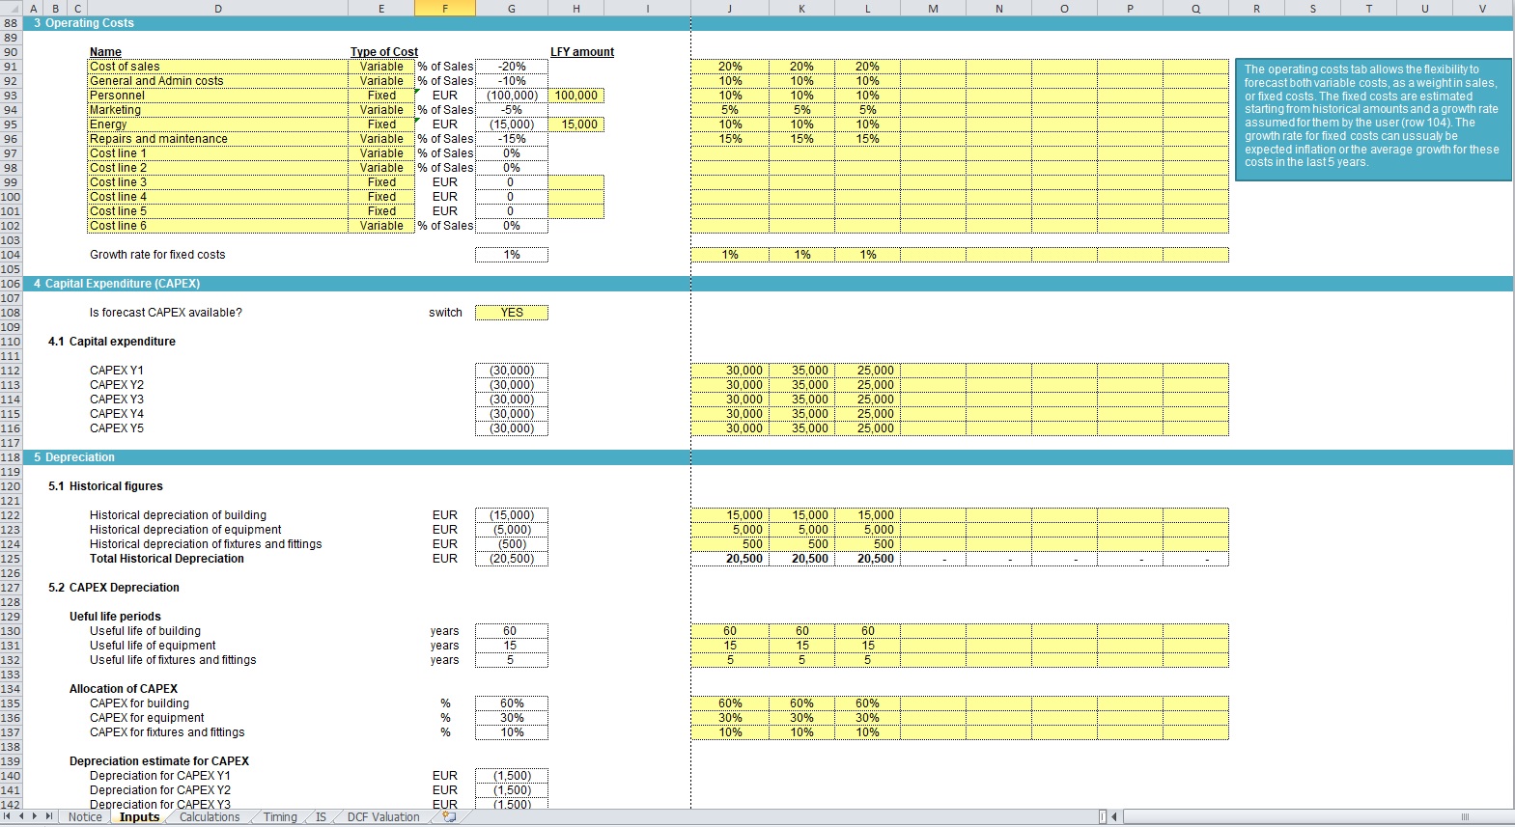Viewport: 1515px width, 827px height.
Task: Open the Notice sheet tab
Action: coord(85,817)
